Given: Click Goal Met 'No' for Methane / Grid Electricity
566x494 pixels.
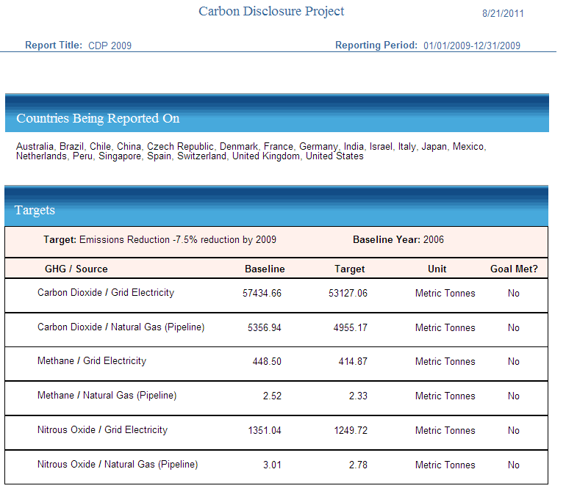Looking at the screenshot, I should click(x=514, y=362).
